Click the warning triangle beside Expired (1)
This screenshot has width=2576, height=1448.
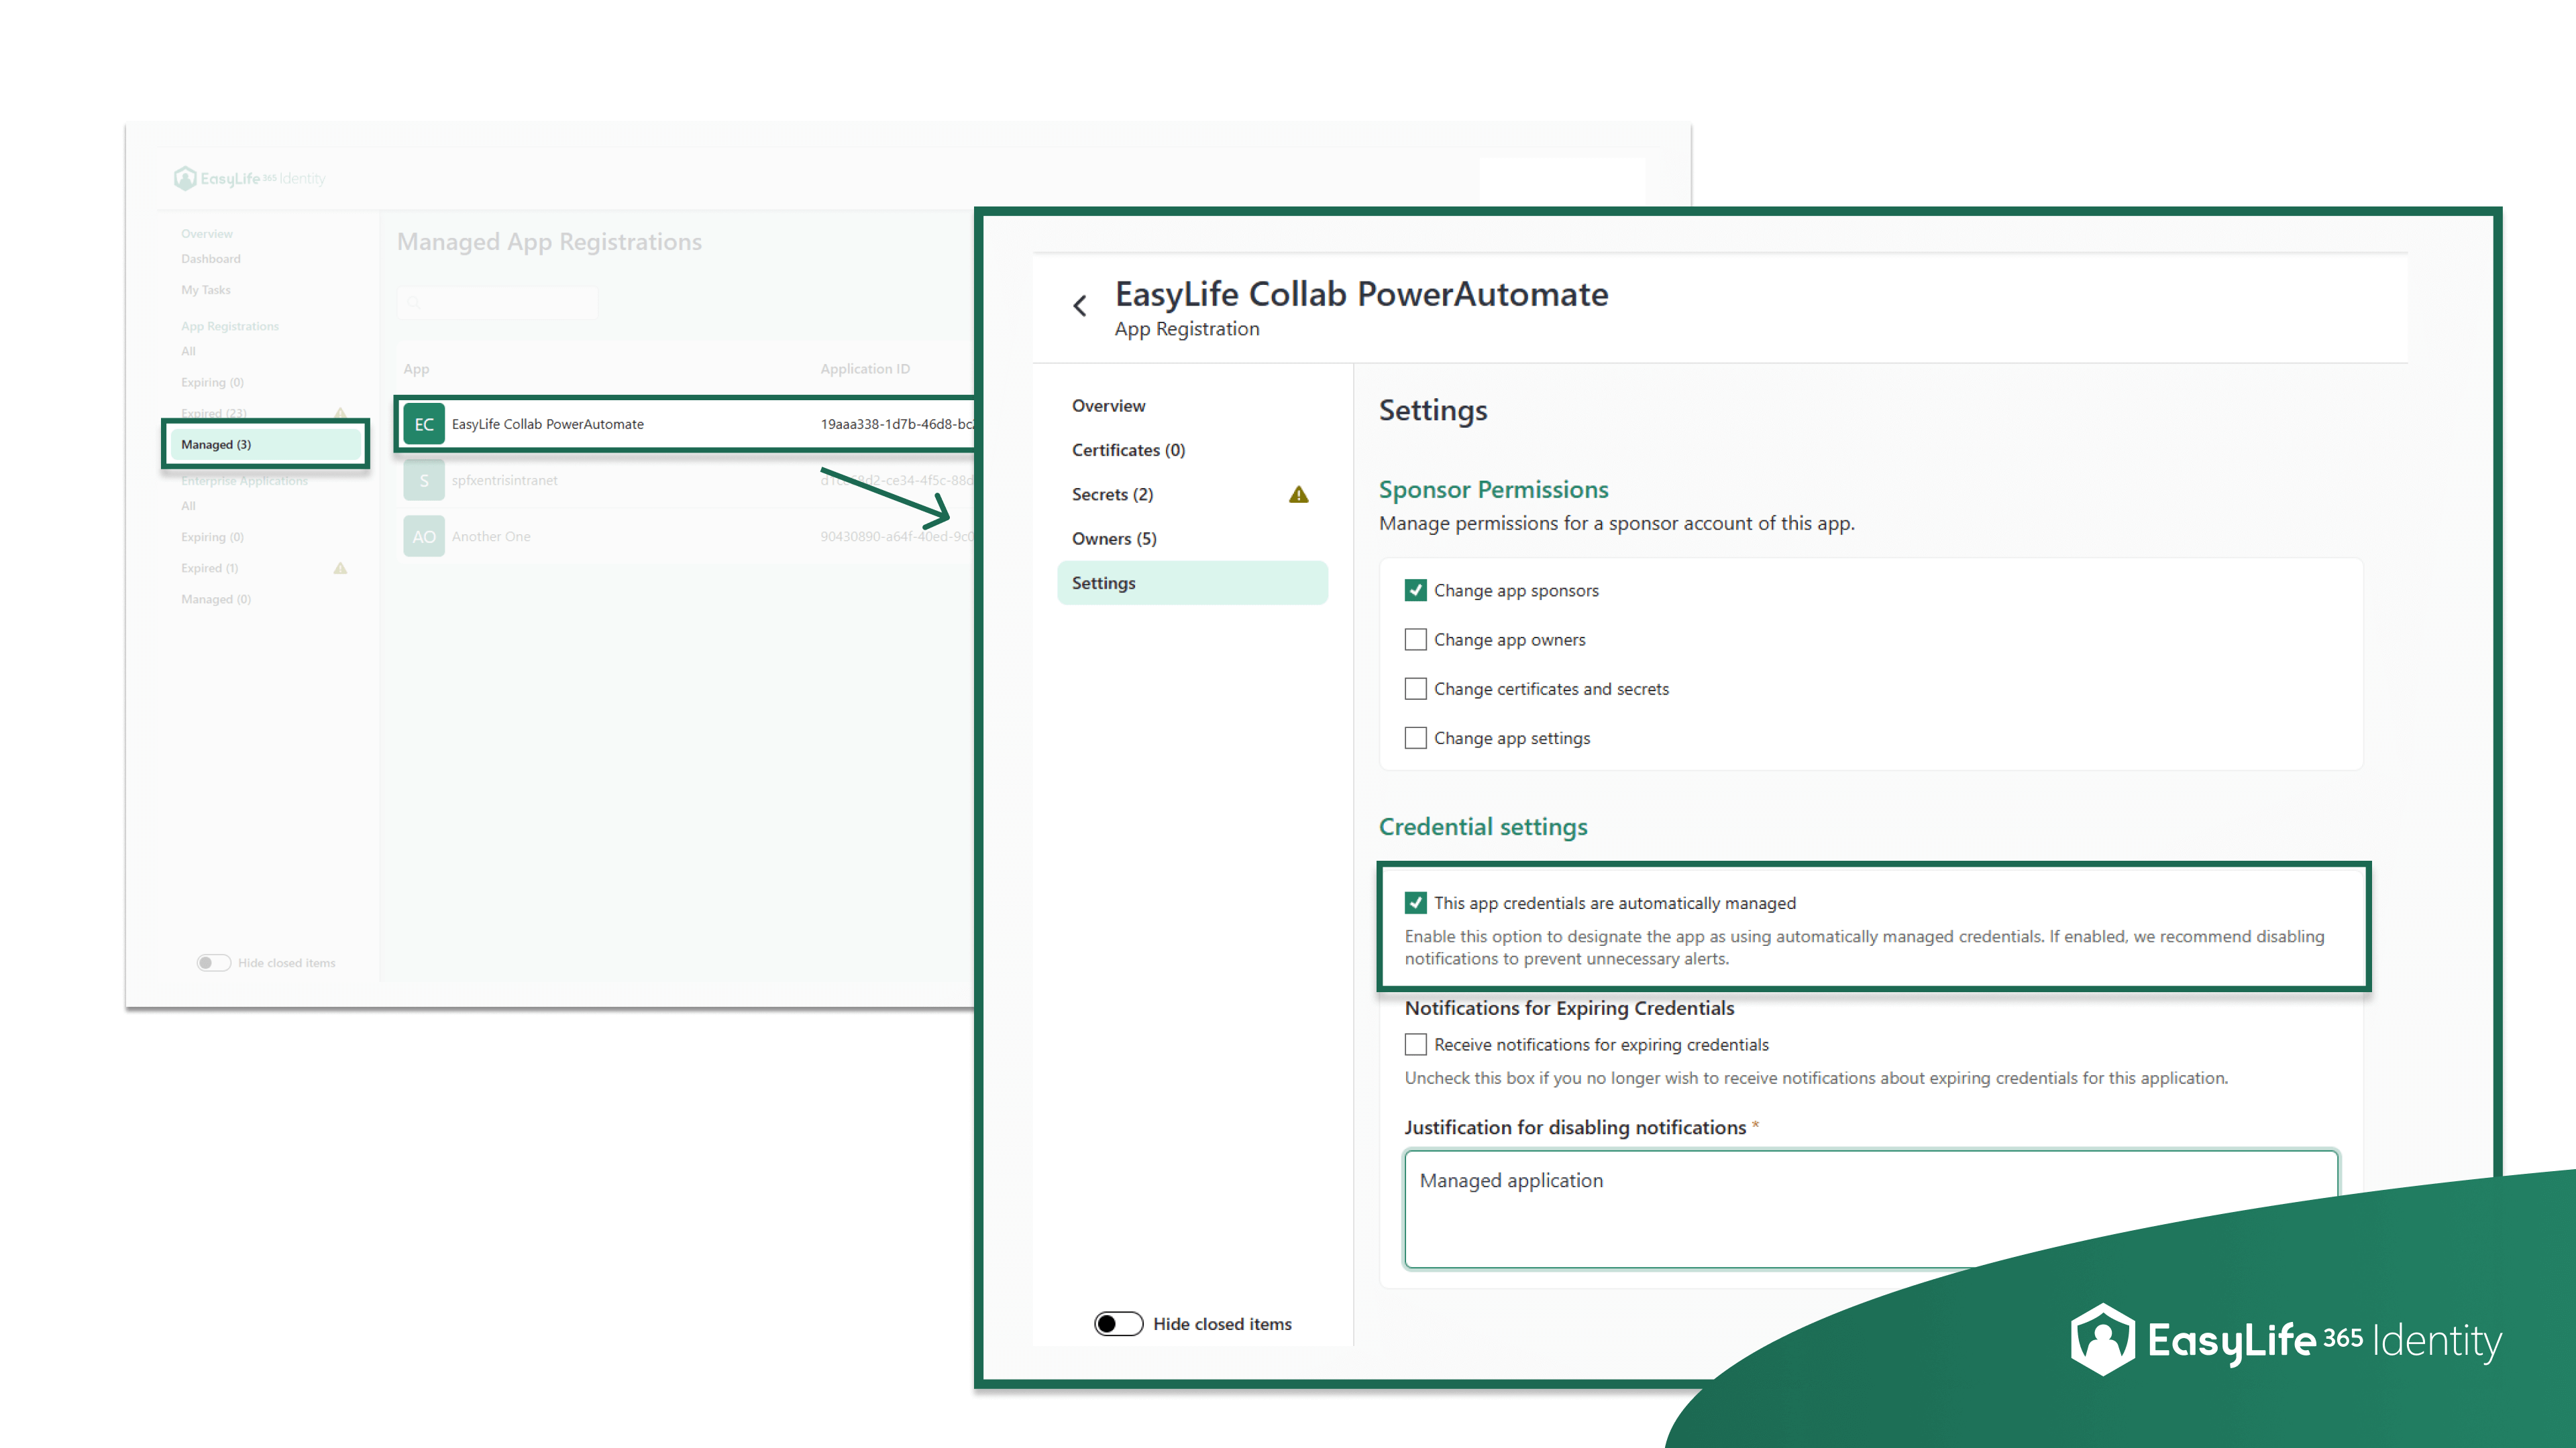point(340,568)
